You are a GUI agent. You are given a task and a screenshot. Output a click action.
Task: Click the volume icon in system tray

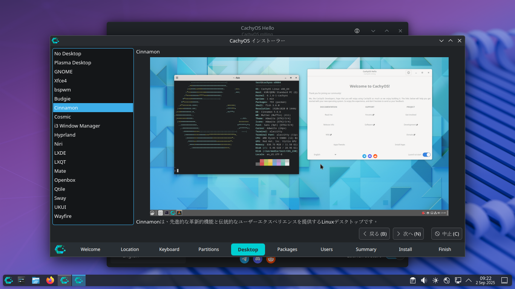(424, 280)
